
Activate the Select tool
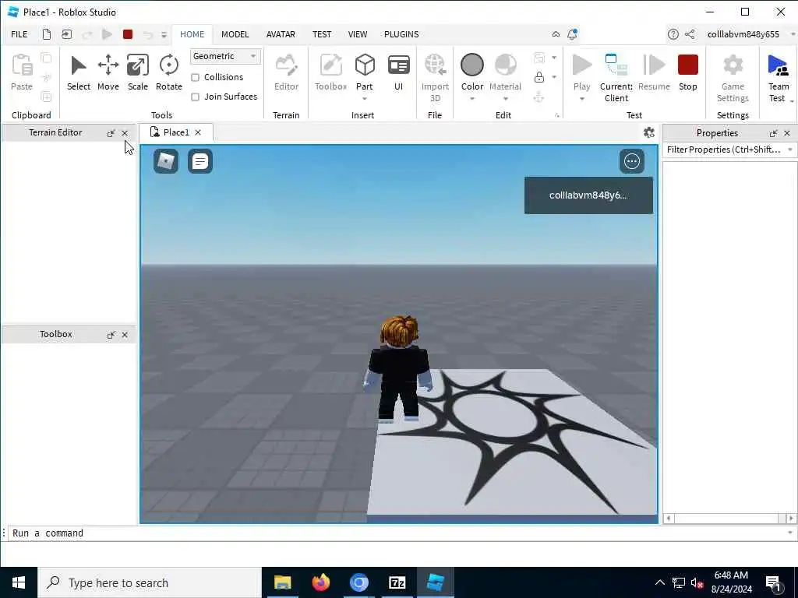[79, 72]
